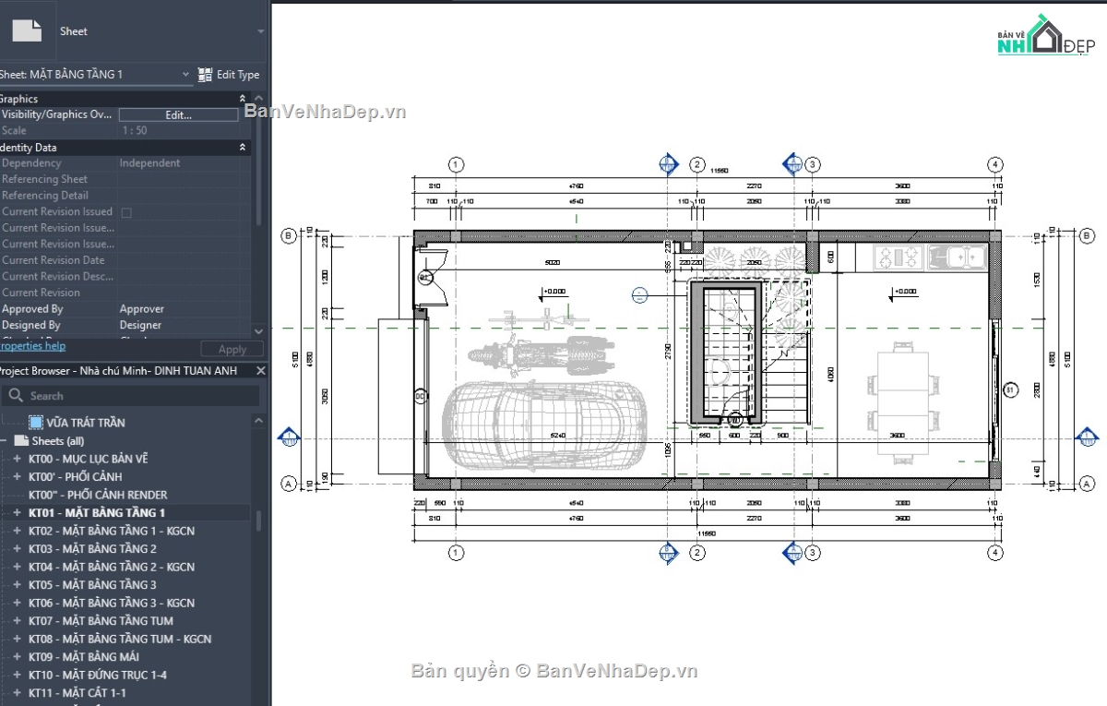1107x706 pixels.
Task: Select the kitchen stove symbol
Action: pos(896,257)
